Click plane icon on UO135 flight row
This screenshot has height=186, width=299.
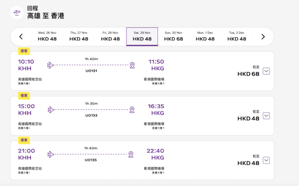click(51, 154)
